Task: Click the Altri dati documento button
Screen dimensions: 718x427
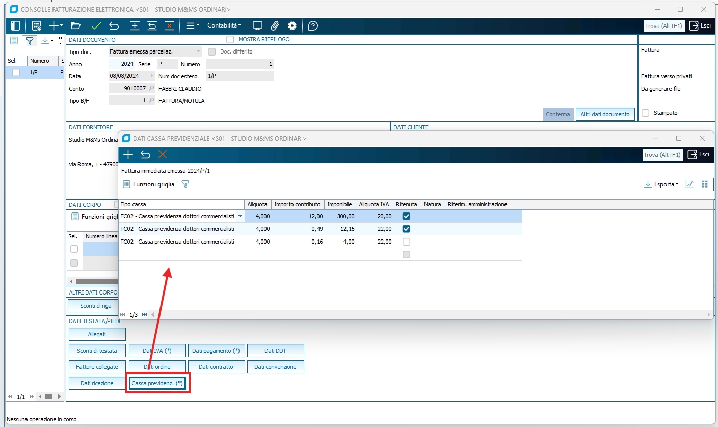Action: click(605, 114)
